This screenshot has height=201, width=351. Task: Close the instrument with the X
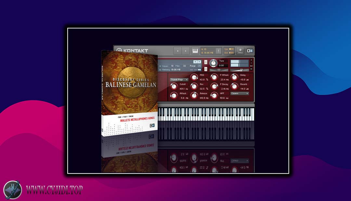coord(251,60)
